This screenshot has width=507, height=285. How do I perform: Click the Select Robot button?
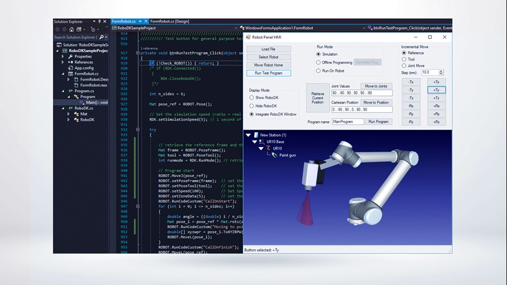pyautogui.click(x=268, y=57)
